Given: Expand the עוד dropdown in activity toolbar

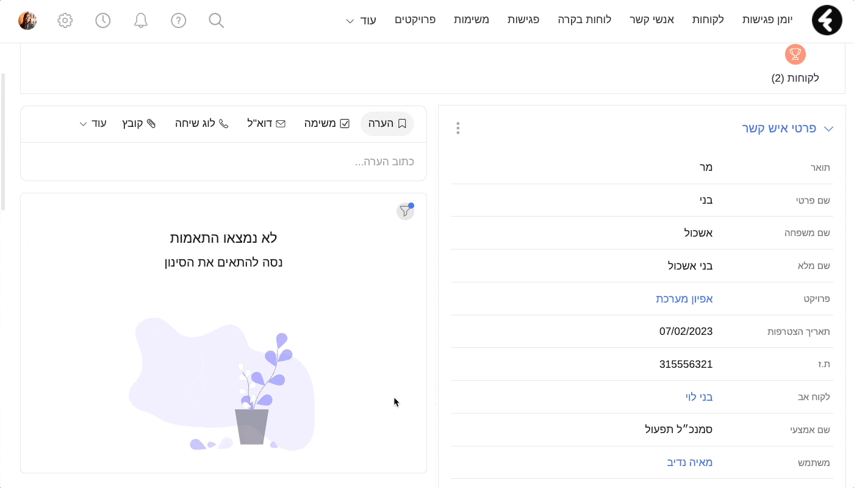Looking at the screenshot, I should click(x=93, y=123).
